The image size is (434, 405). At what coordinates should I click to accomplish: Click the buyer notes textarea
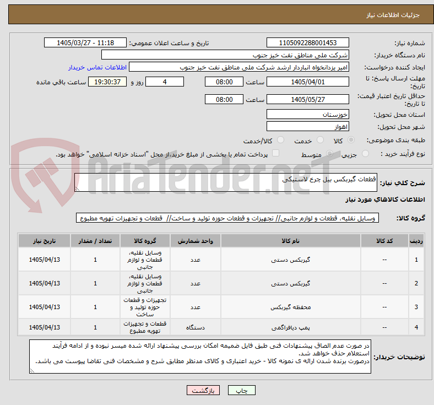(200, 357)
